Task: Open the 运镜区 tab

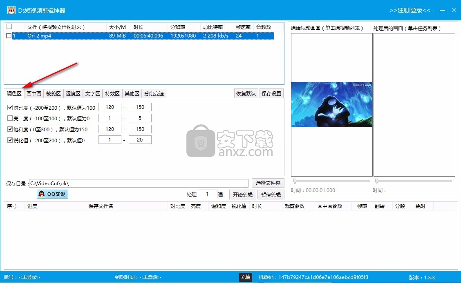Action: 73,93
